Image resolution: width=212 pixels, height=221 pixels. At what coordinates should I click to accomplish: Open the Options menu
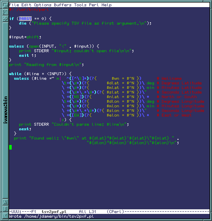[43, 5]
